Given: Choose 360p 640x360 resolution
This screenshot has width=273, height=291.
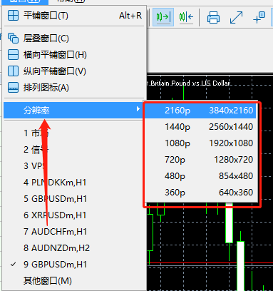Looking at the screenshot, I should (201, 193).
